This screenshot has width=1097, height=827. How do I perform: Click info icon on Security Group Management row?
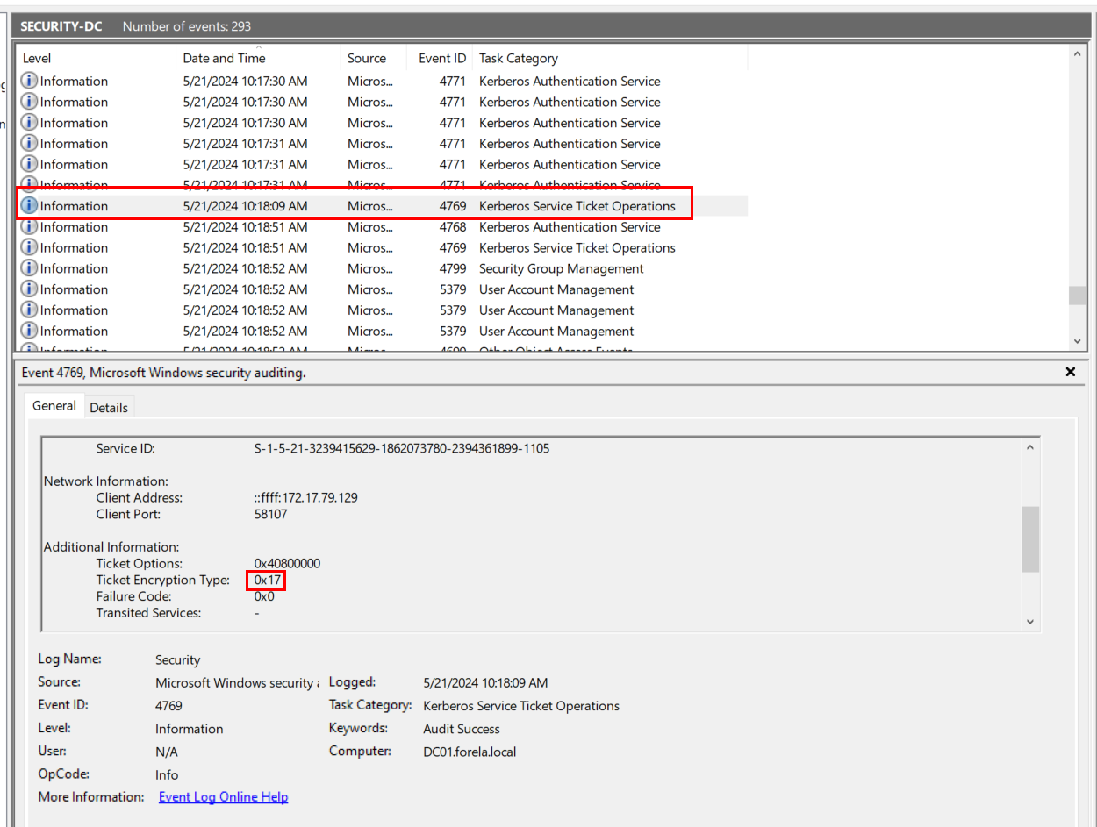(29, 268)
